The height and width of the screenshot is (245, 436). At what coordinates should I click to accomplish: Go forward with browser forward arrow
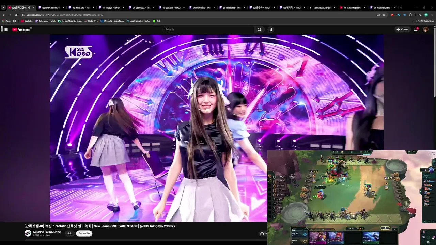10,15
